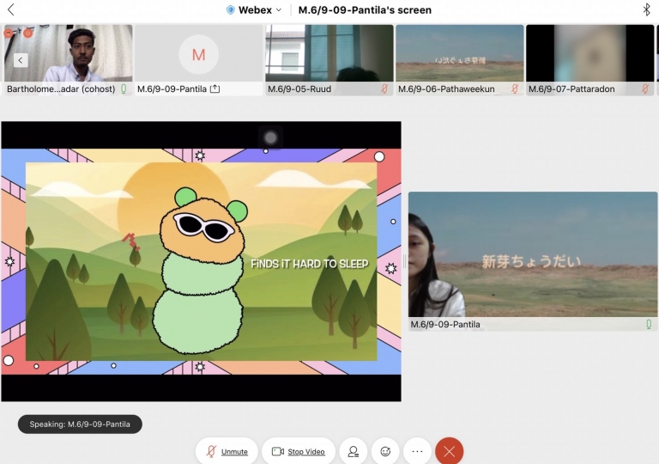
Task: Click the Speaking: M.6/9-09-Pantila indicator
Action: pos(80,424)
